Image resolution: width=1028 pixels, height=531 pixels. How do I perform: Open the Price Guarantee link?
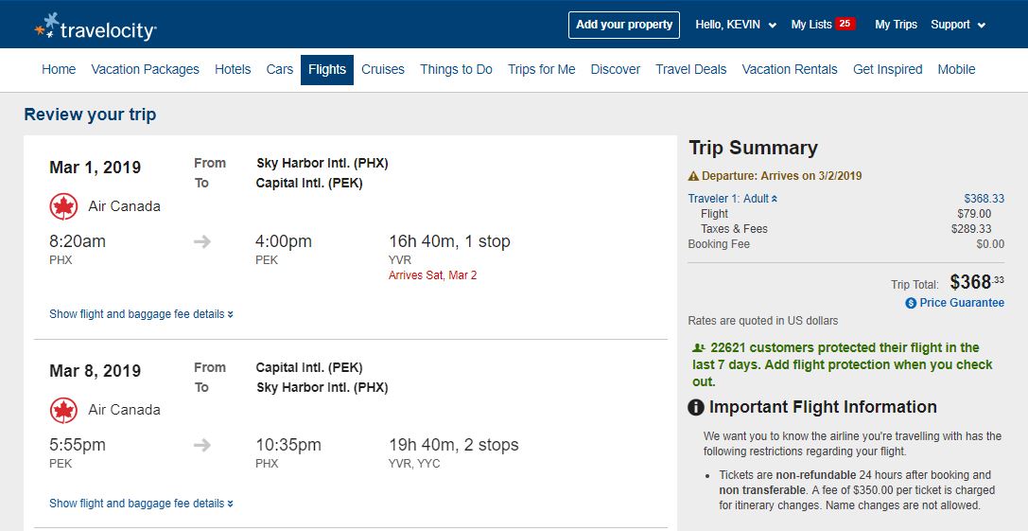point(962,303)
